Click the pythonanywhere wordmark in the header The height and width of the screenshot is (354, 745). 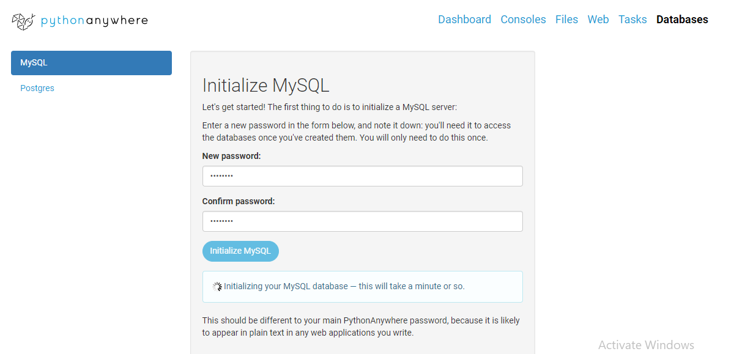[x=94, y=20]
